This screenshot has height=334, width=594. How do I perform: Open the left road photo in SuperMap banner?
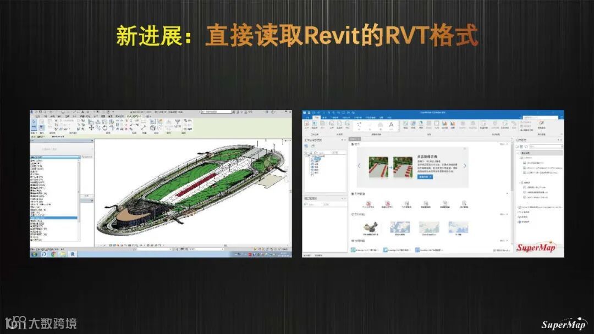pyautogui.click(x=378, y=167)
